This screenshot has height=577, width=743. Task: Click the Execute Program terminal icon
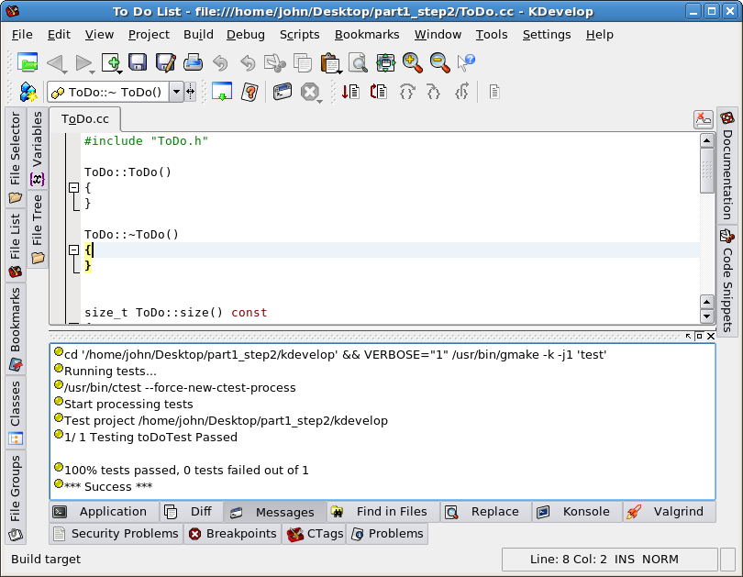click(x=283, y=92)
